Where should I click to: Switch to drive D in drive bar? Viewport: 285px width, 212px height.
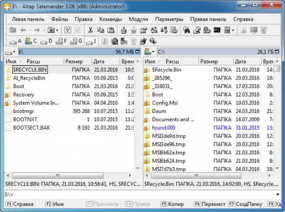tap(46, 41)
